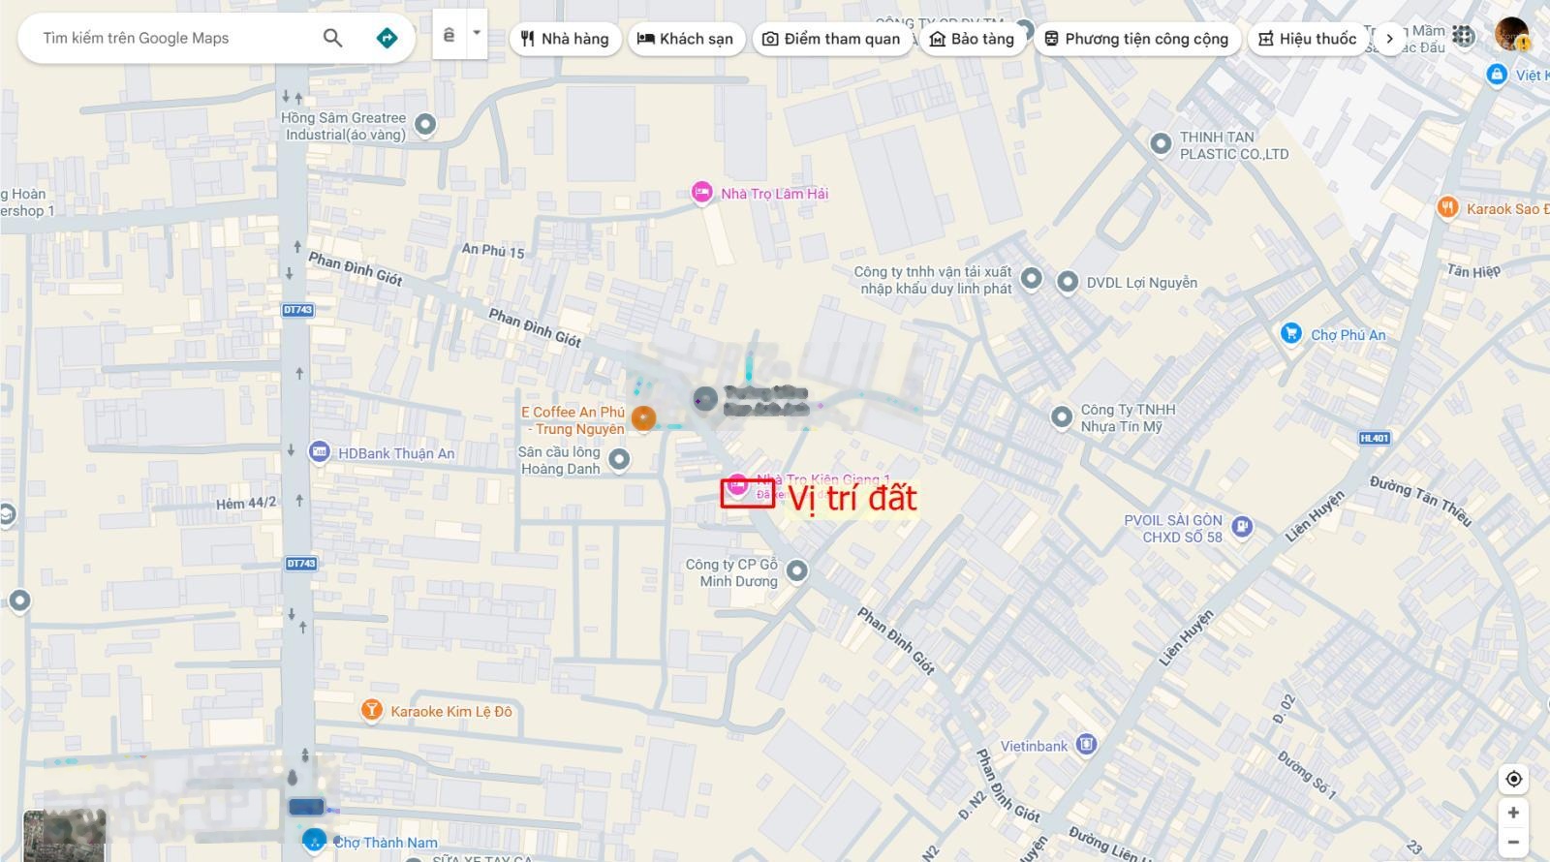Image resolution: width=1550 pixels, height=862 pixels.
Task: Select the Hiệu thuốc chip
Action: click(1307, 39)
